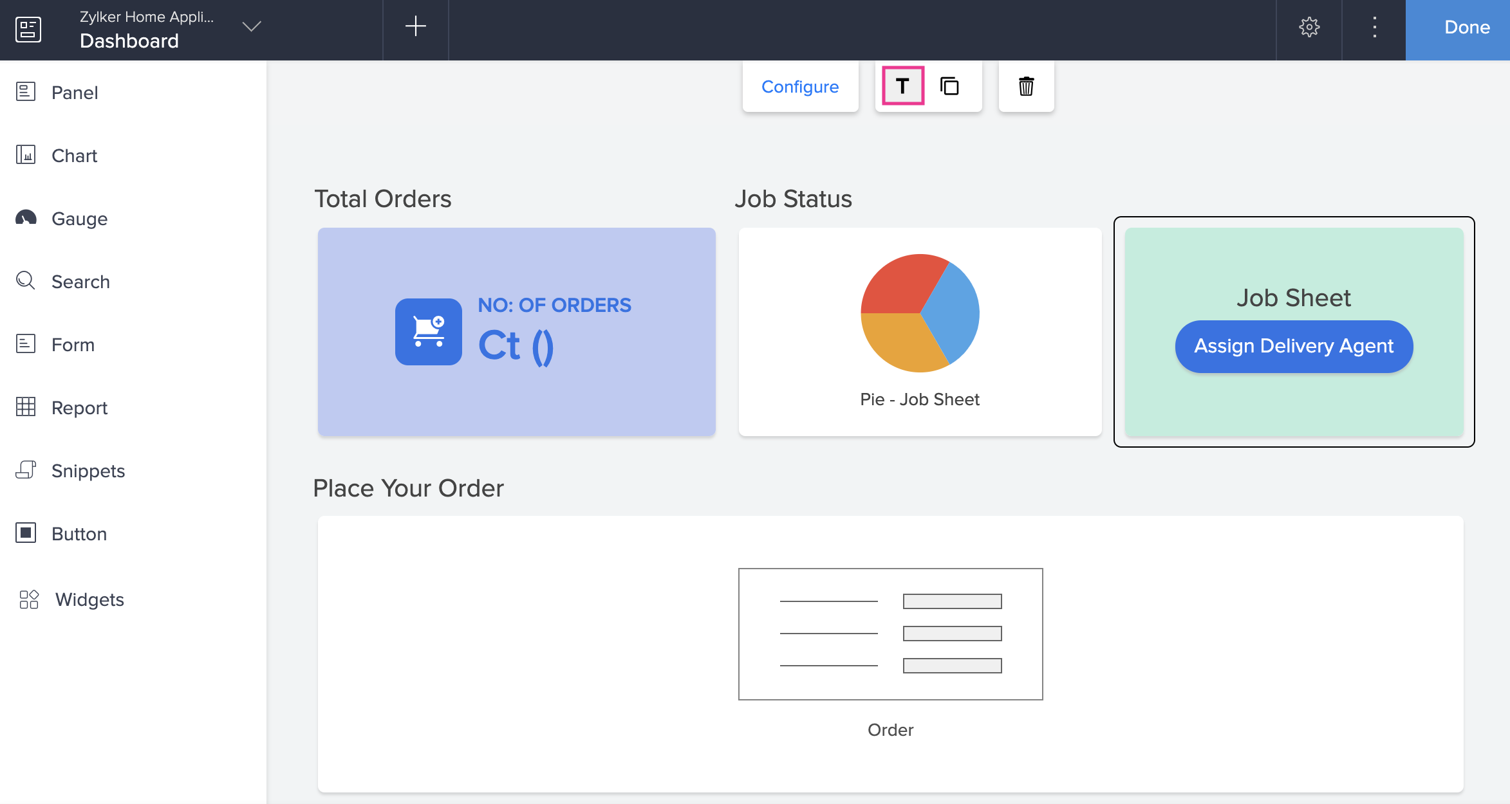This screenshot has height=804, width=1510.
Task: Click the page icon beside Dashboard title
Action: 28,30
